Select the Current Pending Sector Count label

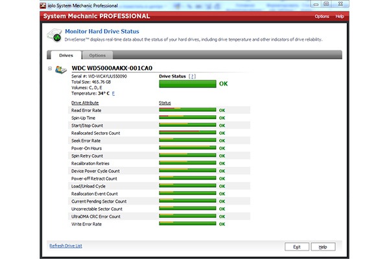(99, 201)
